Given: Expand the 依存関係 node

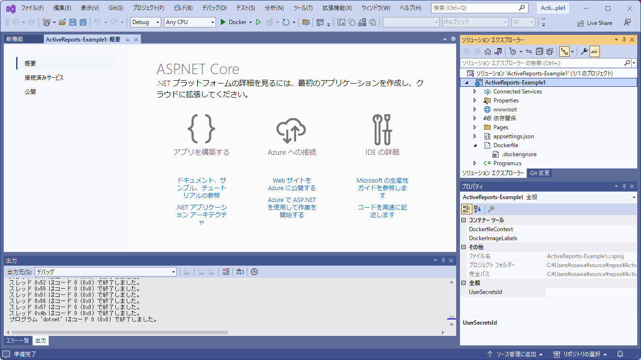Looking at the screenshot, I should (x=475, y=118).
